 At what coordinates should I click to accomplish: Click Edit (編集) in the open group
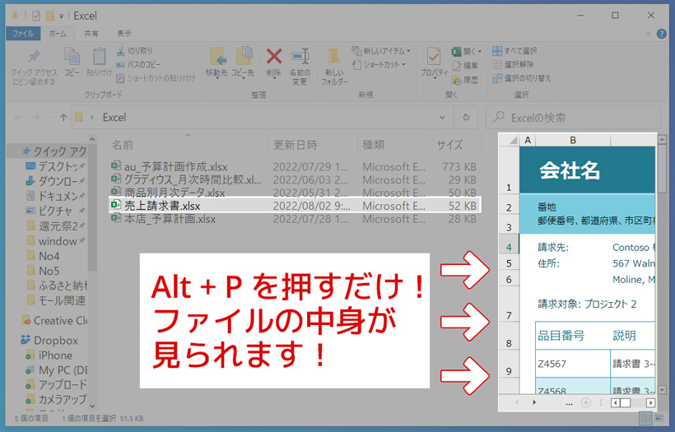tap(465, 66)
